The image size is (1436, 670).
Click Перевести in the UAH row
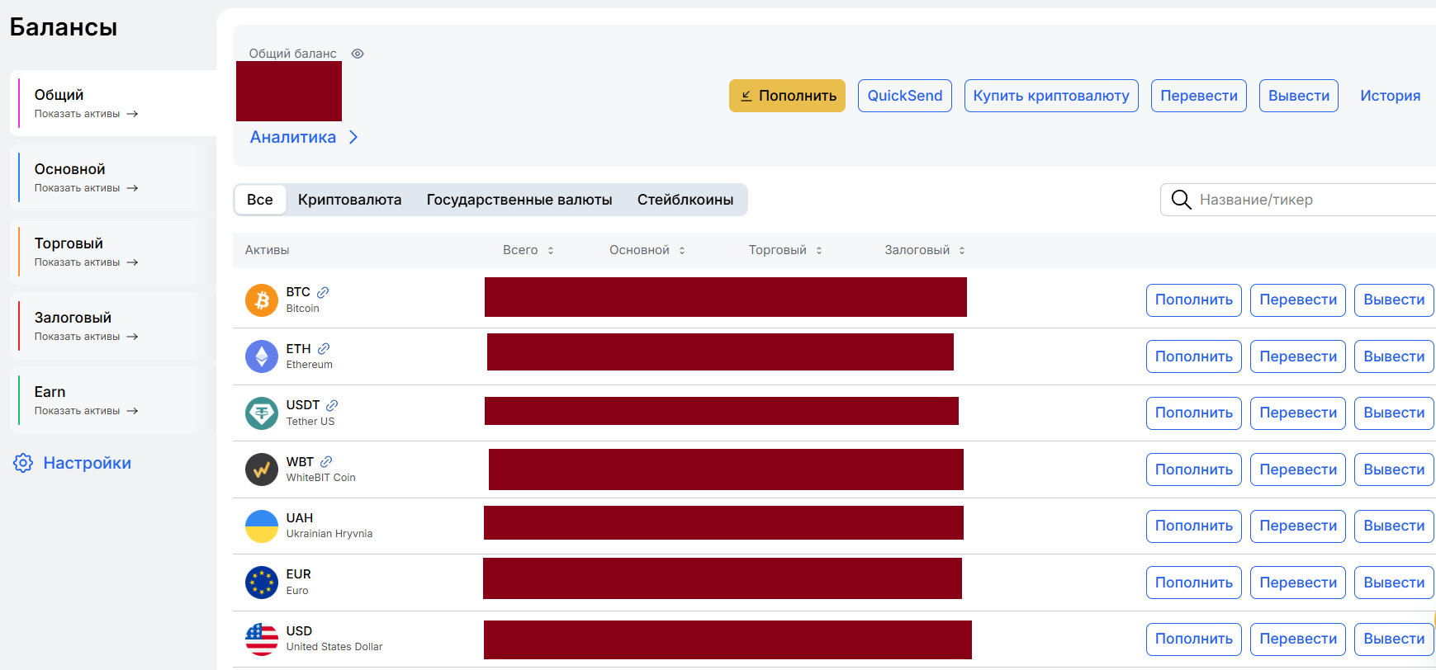click(1298, 526)
